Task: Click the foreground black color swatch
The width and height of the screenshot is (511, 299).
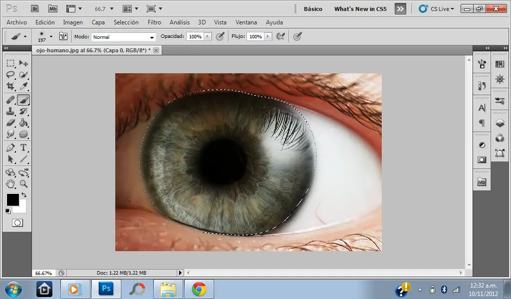Action: [x=12, y=200]
